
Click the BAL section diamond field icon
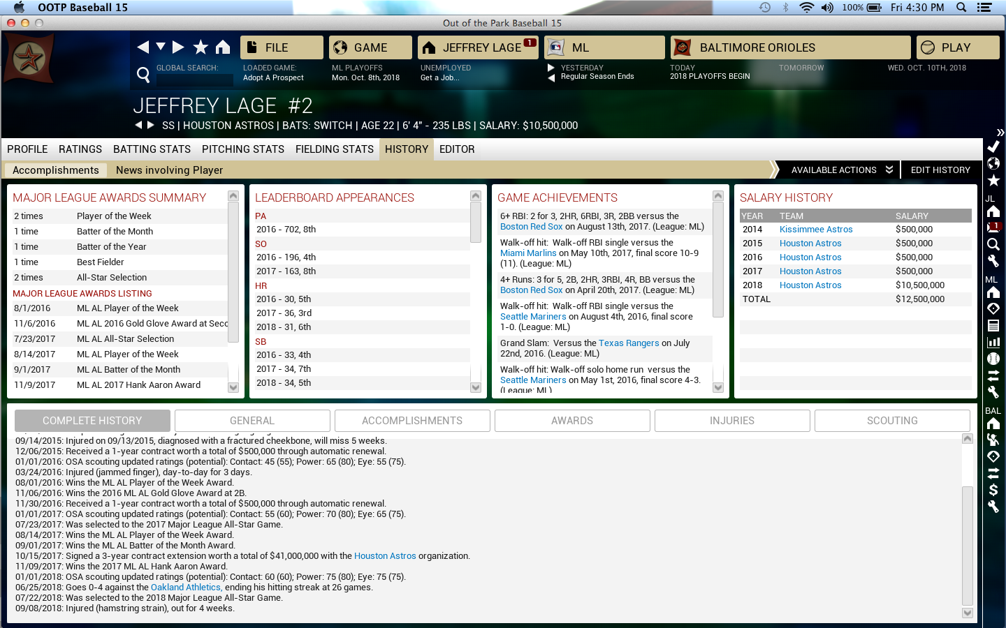pyautogui.click(x=993, y=456)
